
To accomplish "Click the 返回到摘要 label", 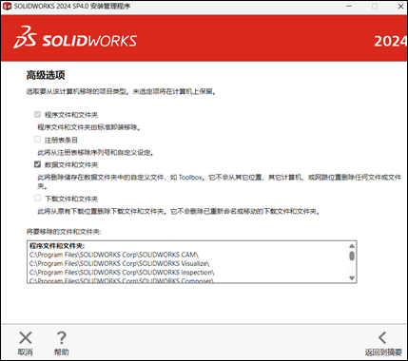I will pyautogui.click(x=383, y=352).
